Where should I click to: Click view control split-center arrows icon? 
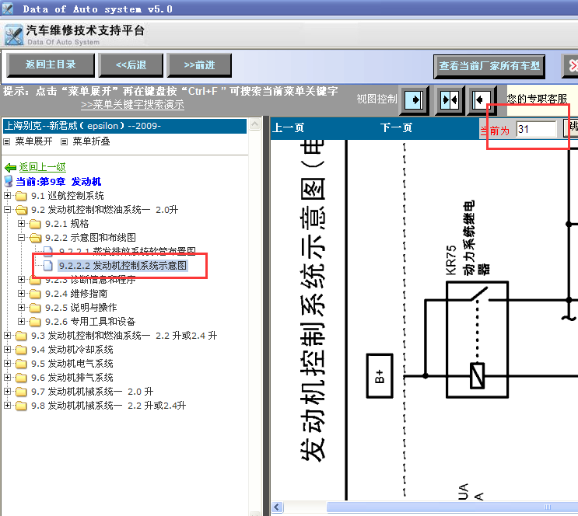450,99
